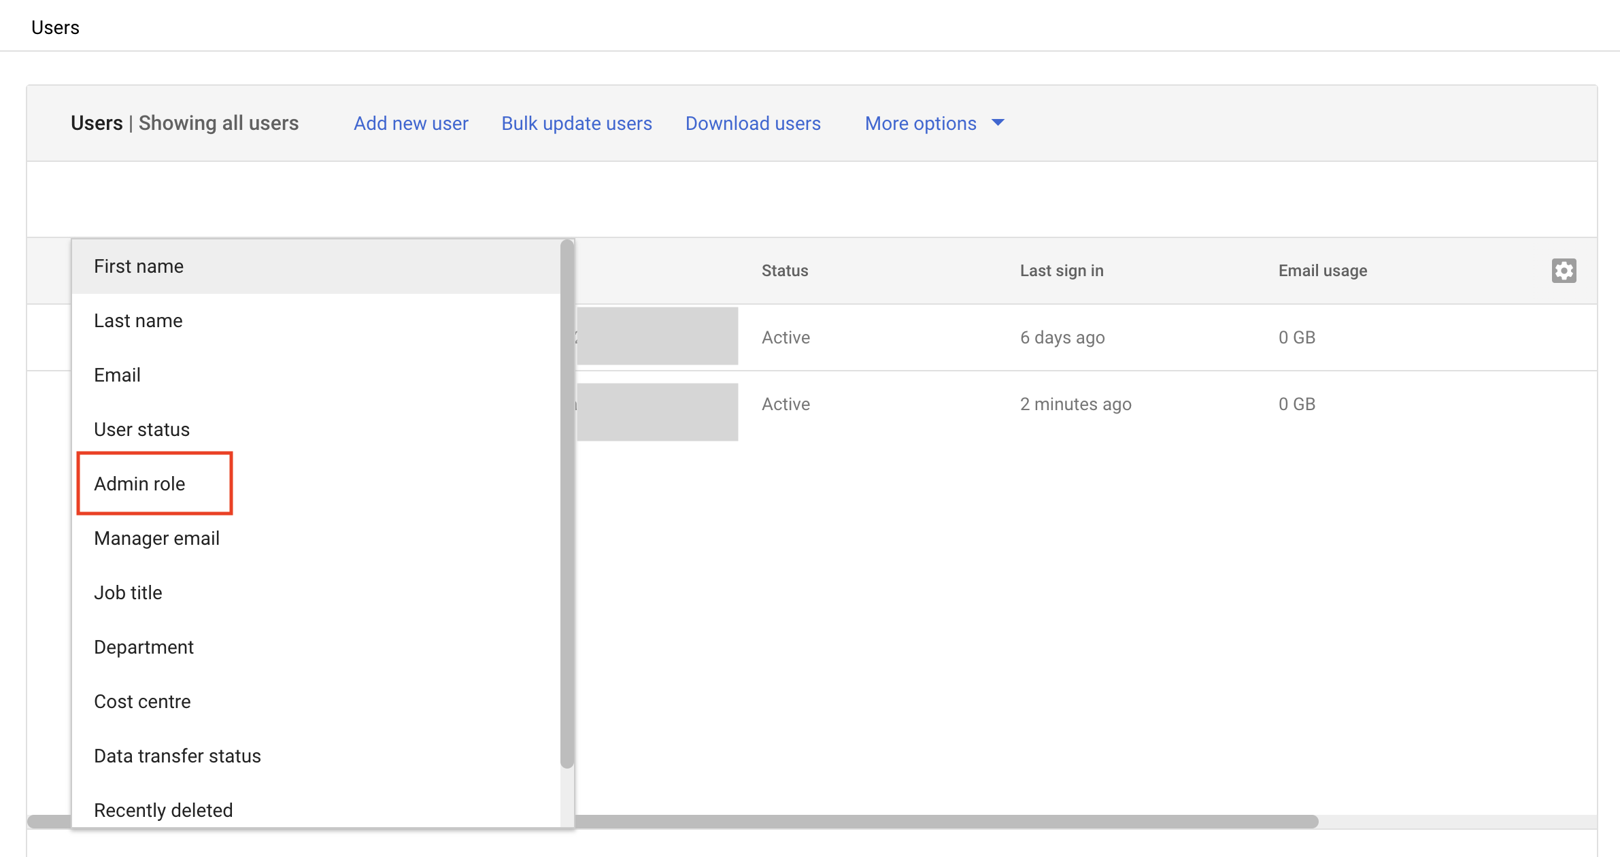Image resolution: width=1620 pixels, height=857 pixels.
Task: Select First name filter option
Action: pyautogui.click(x=139, y=267)
